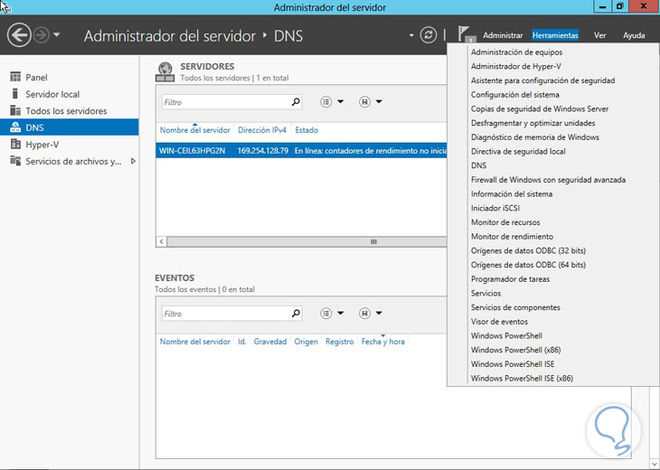The width and height of the screenshot is (660, 470).
Task: Open Servidores list options dropdown arrow
Action: pos(341,102)
